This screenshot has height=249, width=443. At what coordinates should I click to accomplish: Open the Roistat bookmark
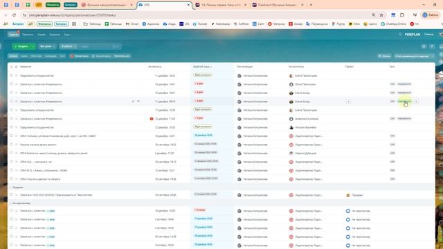[x=200, y=24]
